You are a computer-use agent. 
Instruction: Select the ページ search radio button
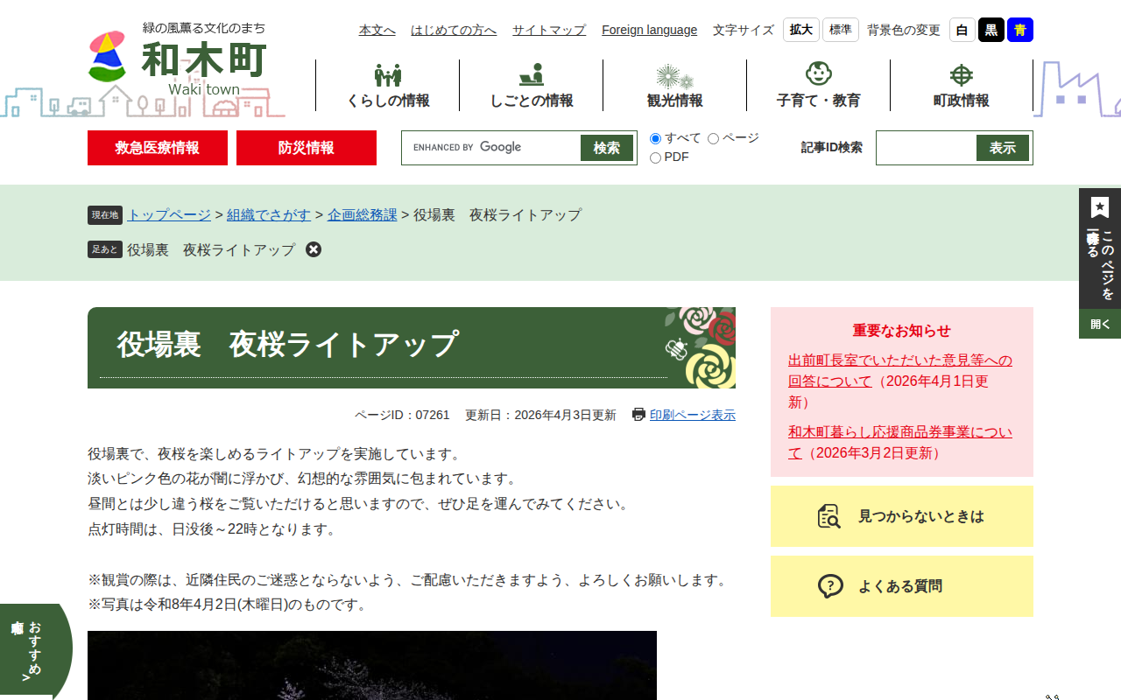click(713, 138)
